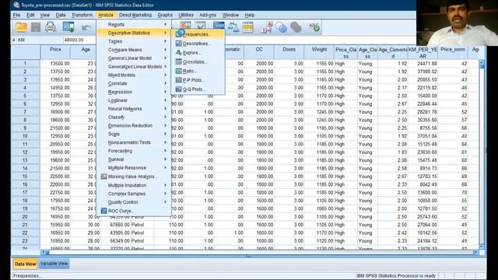Viewport: 498px width, 280px height.
Task: Open Weight Cases scales icon
Action: click(x=233, y=27)
